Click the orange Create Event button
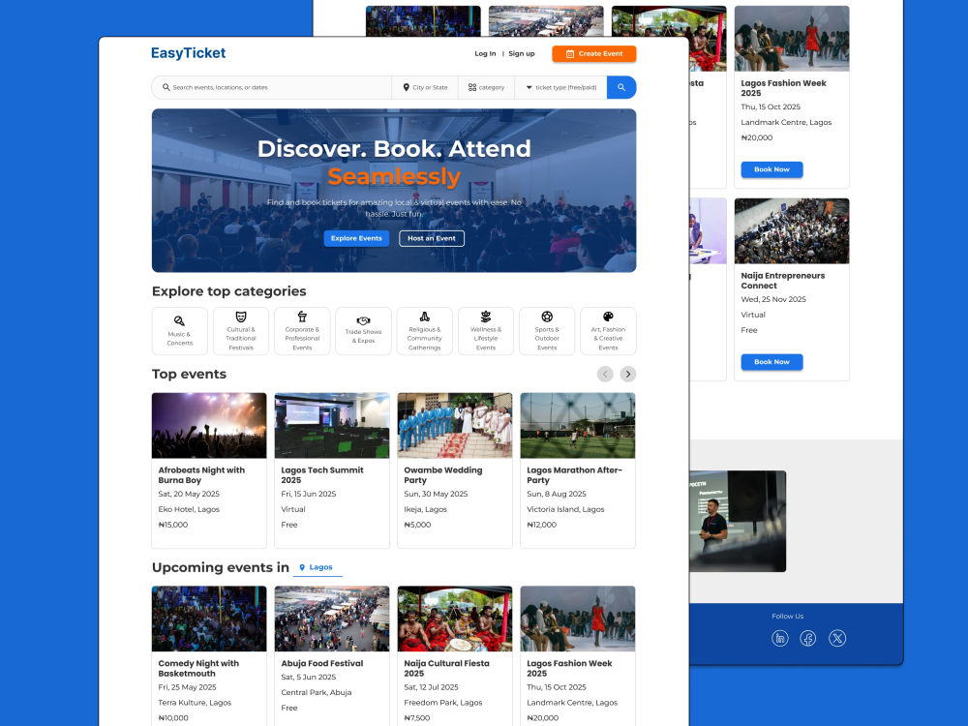Image resolution: width=968 pixels, height=726 pixels. coord(594,53)
